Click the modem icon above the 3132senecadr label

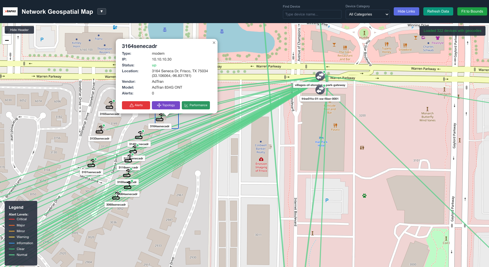(x=133, y=150)
